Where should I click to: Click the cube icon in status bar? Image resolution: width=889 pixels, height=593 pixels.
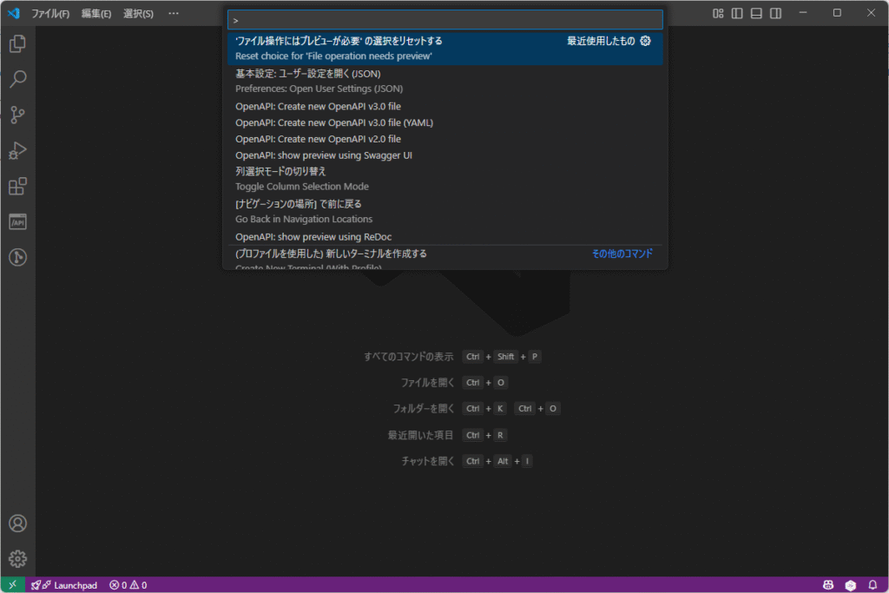(x=851, y=585)
